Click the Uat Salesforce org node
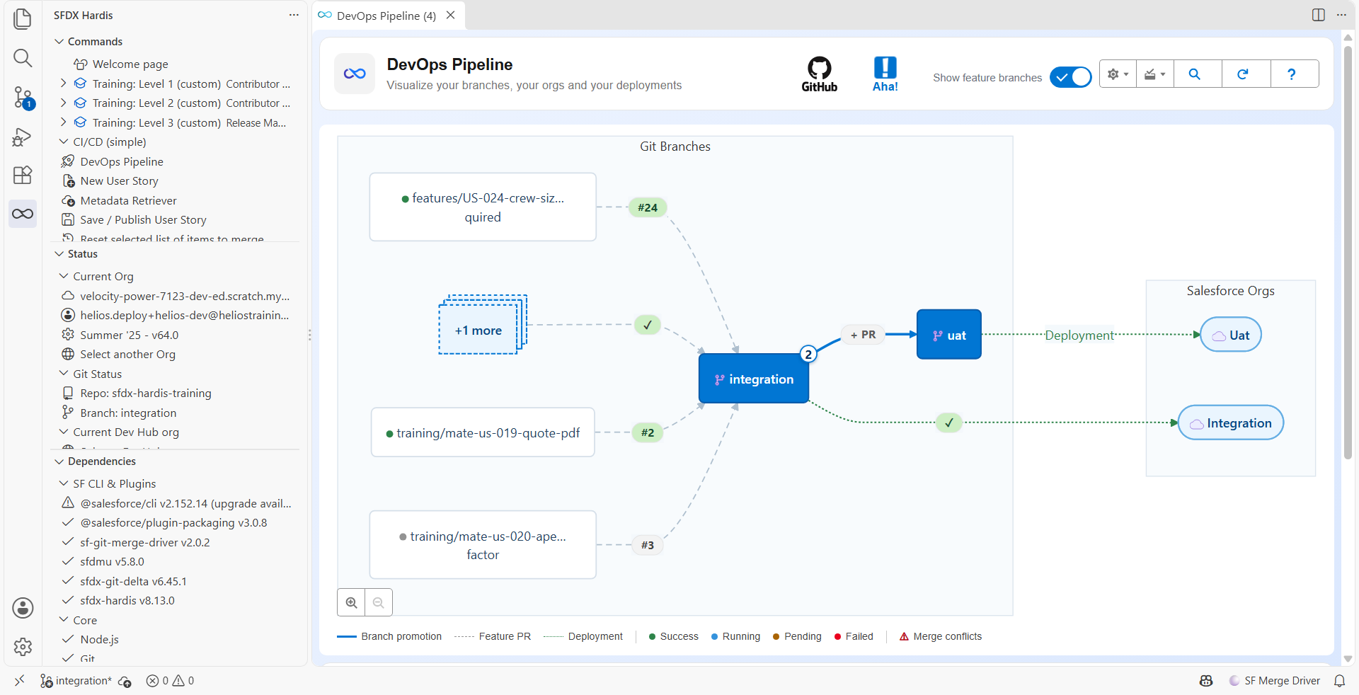 pos(1231,335)
